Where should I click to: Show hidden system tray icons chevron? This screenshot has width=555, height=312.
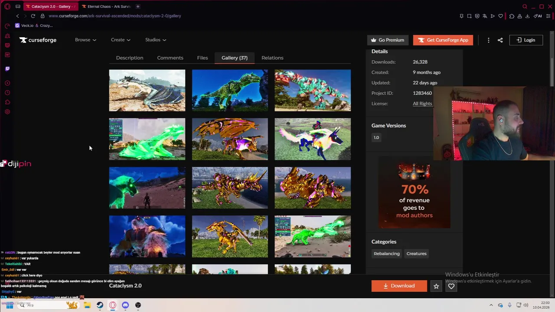tap(491, 305)
